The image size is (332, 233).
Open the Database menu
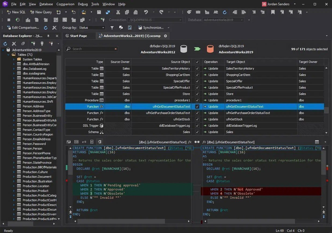tap(46, 4)
